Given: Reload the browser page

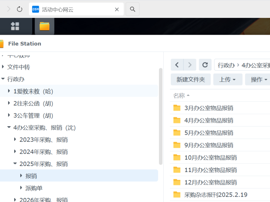Looking at the screenshot, I should coord(20,9).
